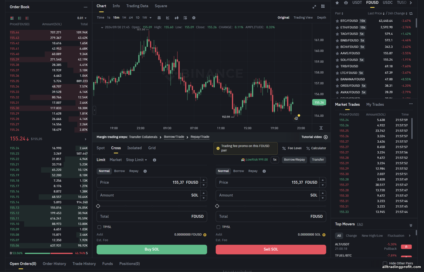
Task: Enable TP/SL on sell side
Action: point(218,227)
